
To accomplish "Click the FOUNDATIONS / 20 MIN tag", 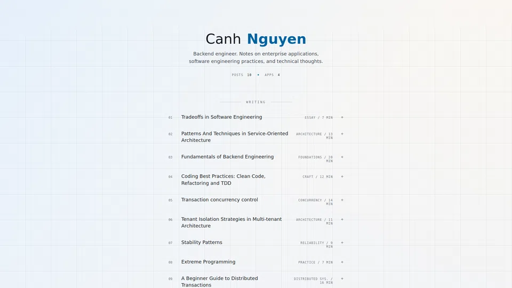I will pyautogui.click(x=315, y=159).
